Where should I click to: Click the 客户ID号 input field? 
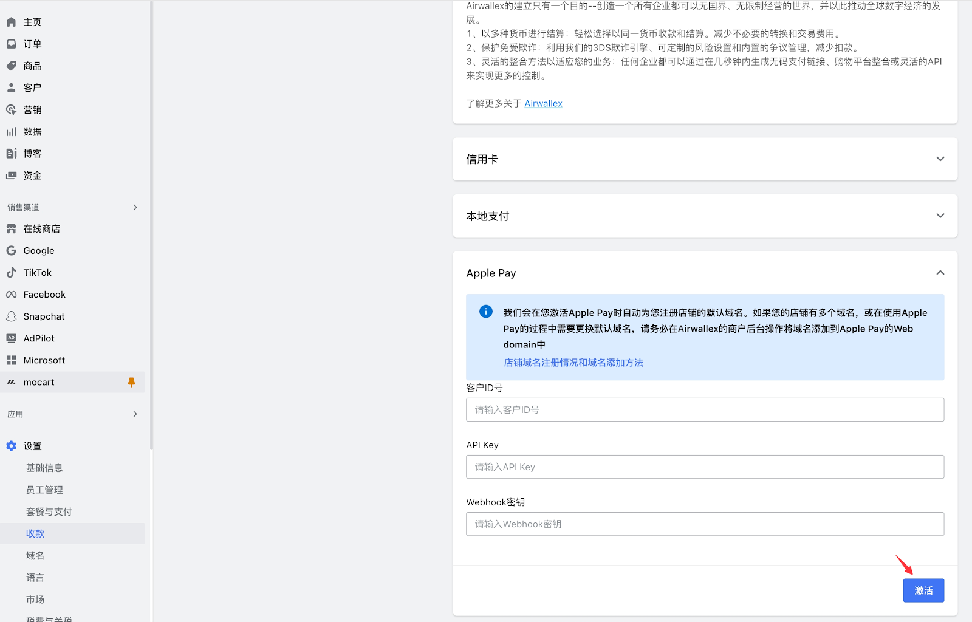(705, 410)
